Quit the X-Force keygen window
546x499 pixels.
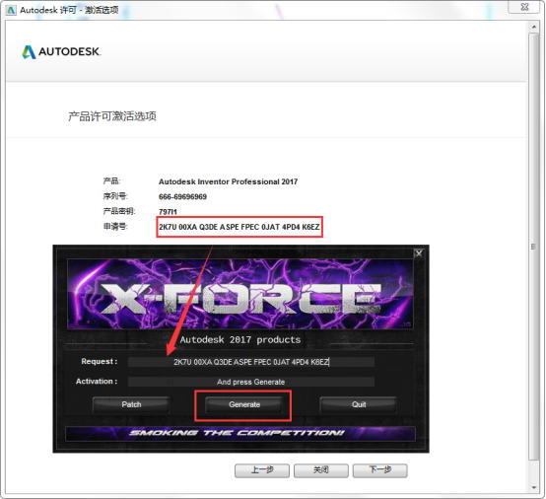(x=359, y=404)
